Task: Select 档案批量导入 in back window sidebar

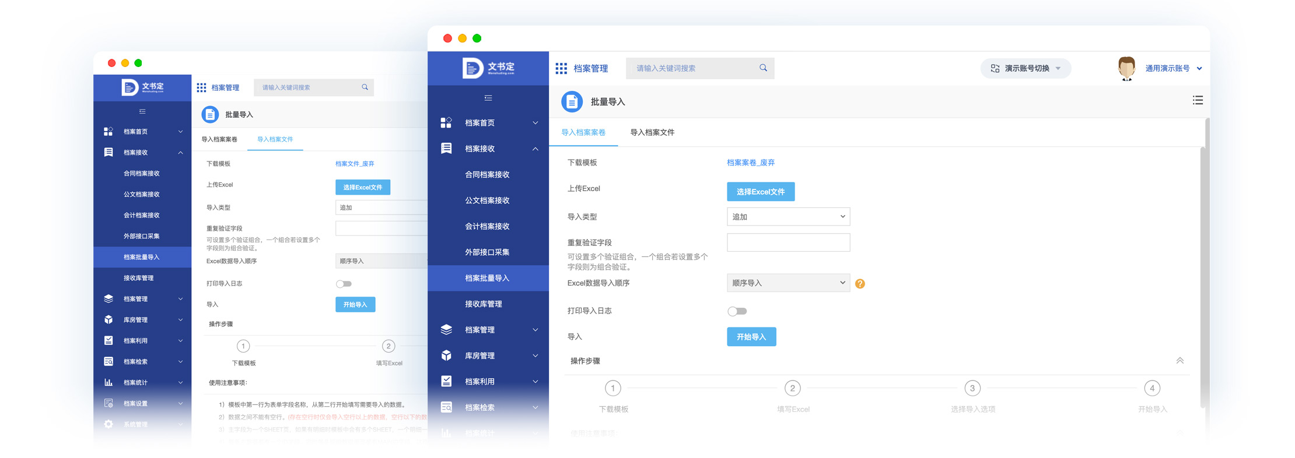Action: 142,257
